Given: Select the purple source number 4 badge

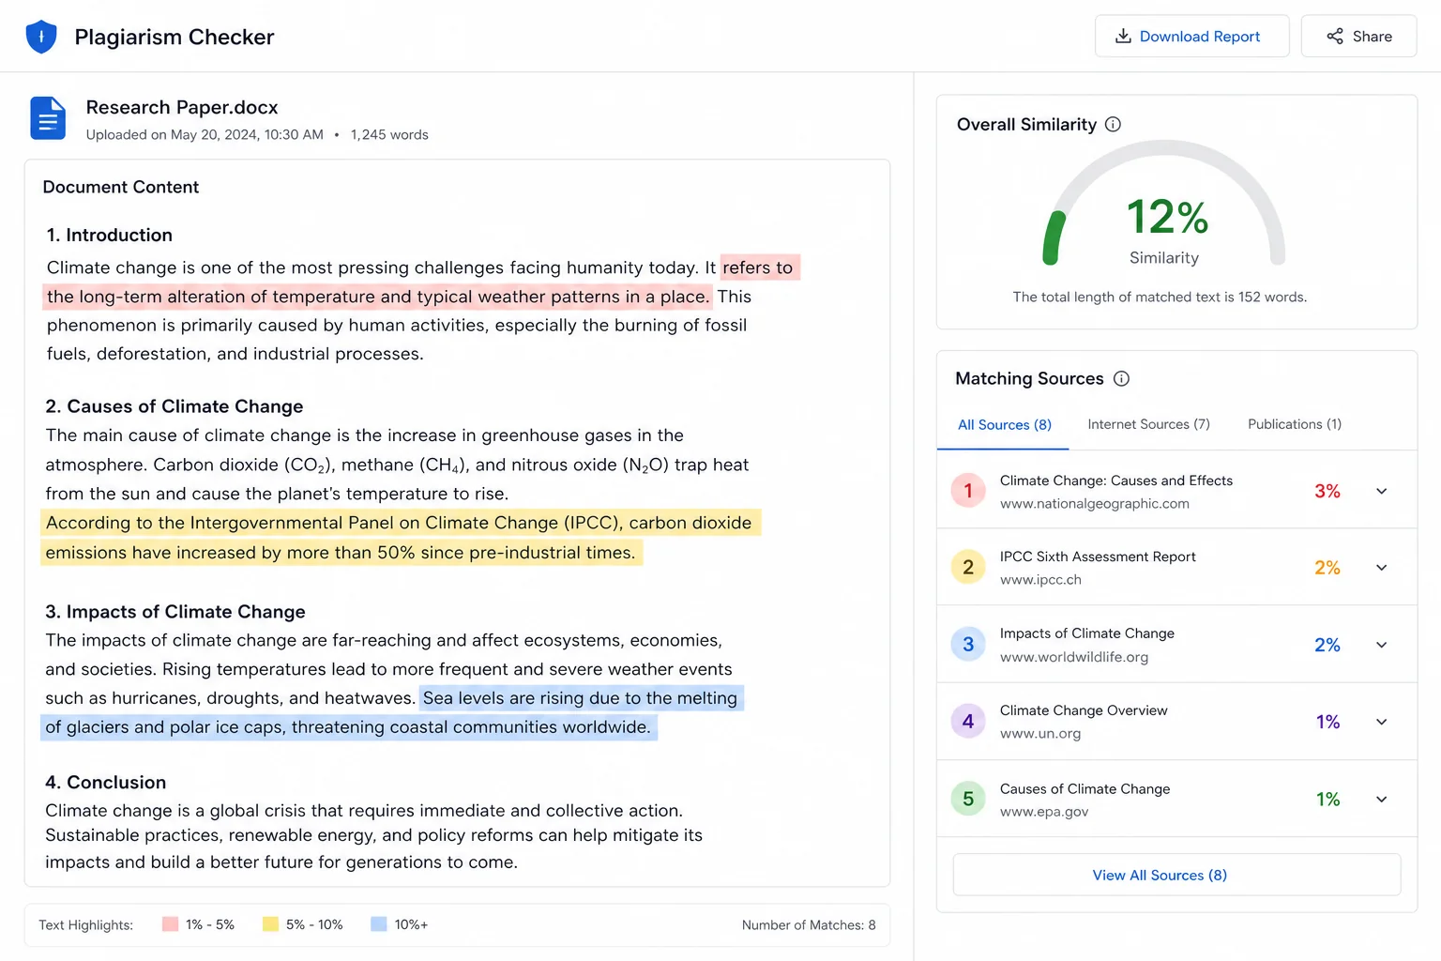Looking at the screenshot, I should (968, 721).
